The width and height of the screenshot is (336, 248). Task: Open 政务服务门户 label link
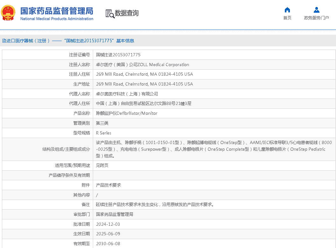pos(317,18)
